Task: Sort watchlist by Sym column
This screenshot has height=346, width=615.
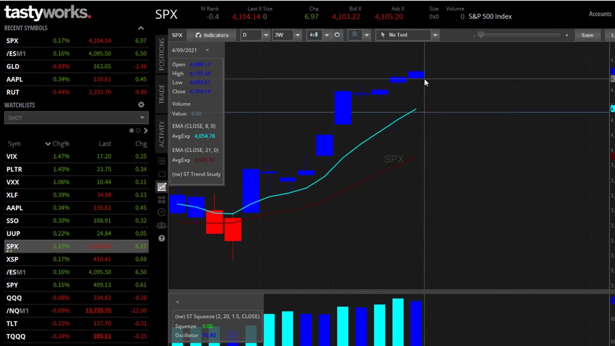Action: coord(14,144)
